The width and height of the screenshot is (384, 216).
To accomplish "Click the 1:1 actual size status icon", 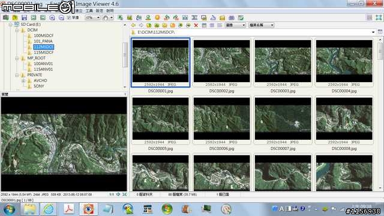I will pos(112,194).
